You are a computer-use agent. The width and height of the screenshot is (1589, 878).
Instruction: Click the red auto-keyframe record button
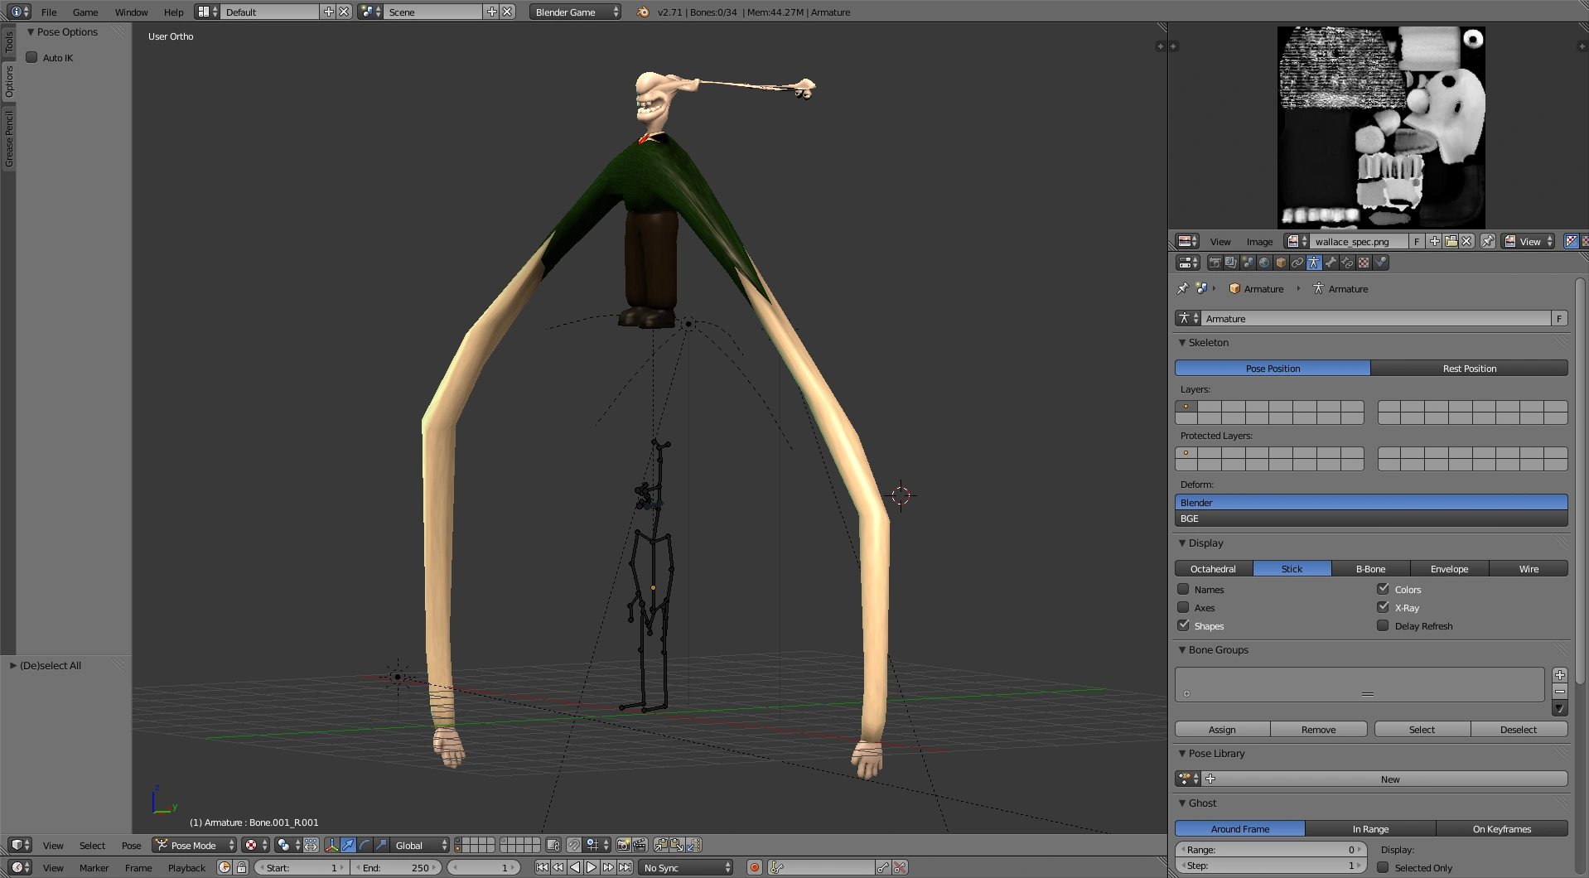tap(754, 867)
